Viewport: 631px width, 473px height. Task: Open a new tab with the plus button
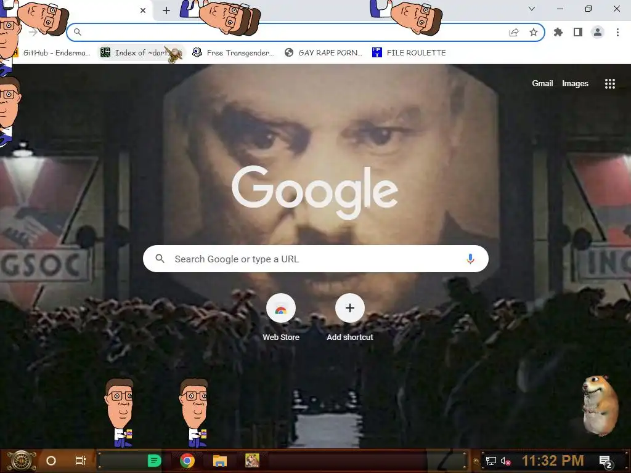(166, 10)
